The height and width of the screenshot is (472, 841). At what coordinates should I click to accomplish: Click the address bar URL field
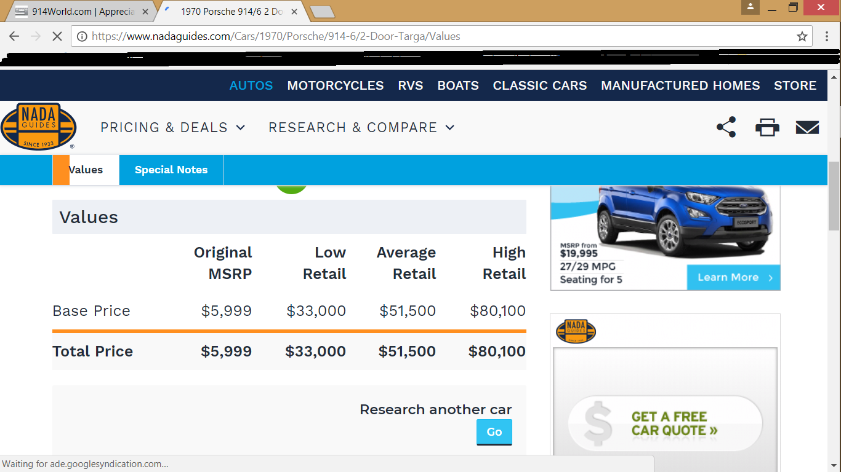(x=431, y=36)
